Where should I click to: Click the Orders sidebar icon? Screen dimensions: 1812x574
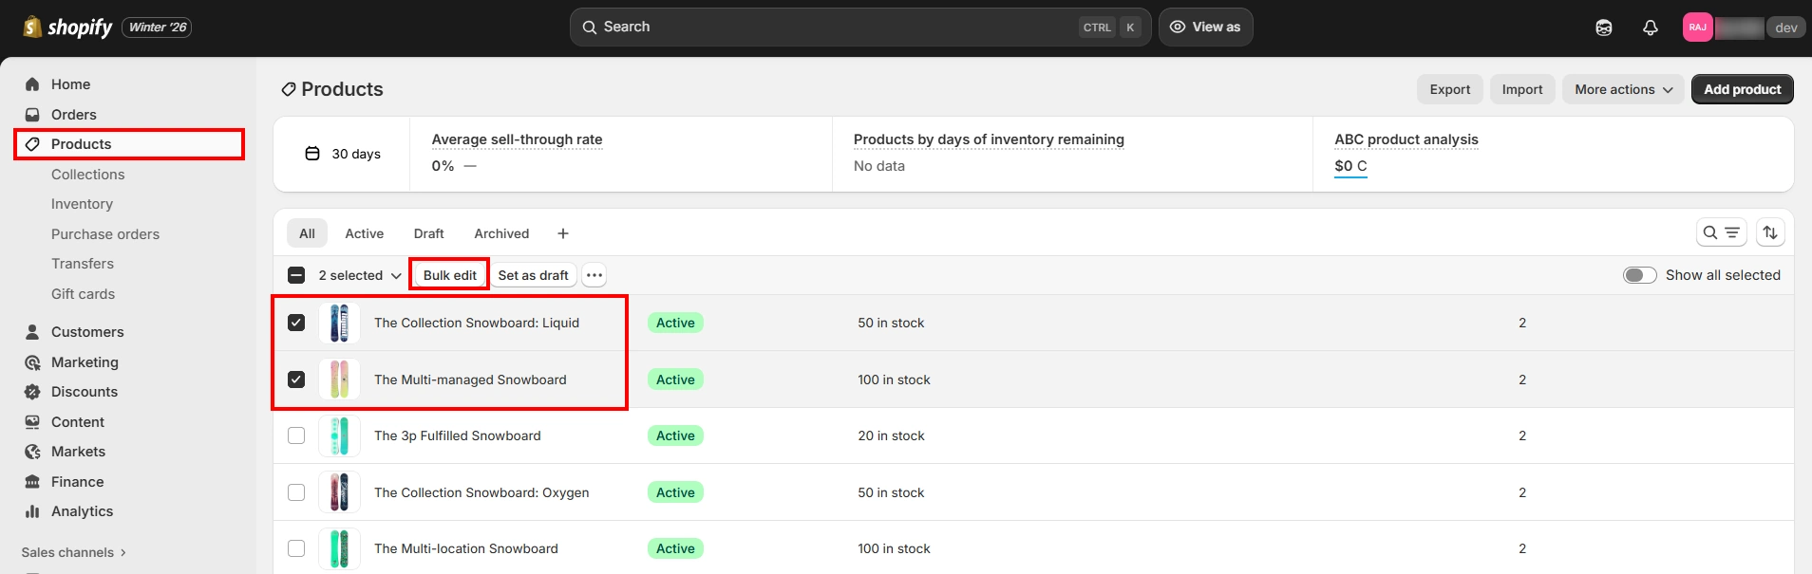click(32, 115)
